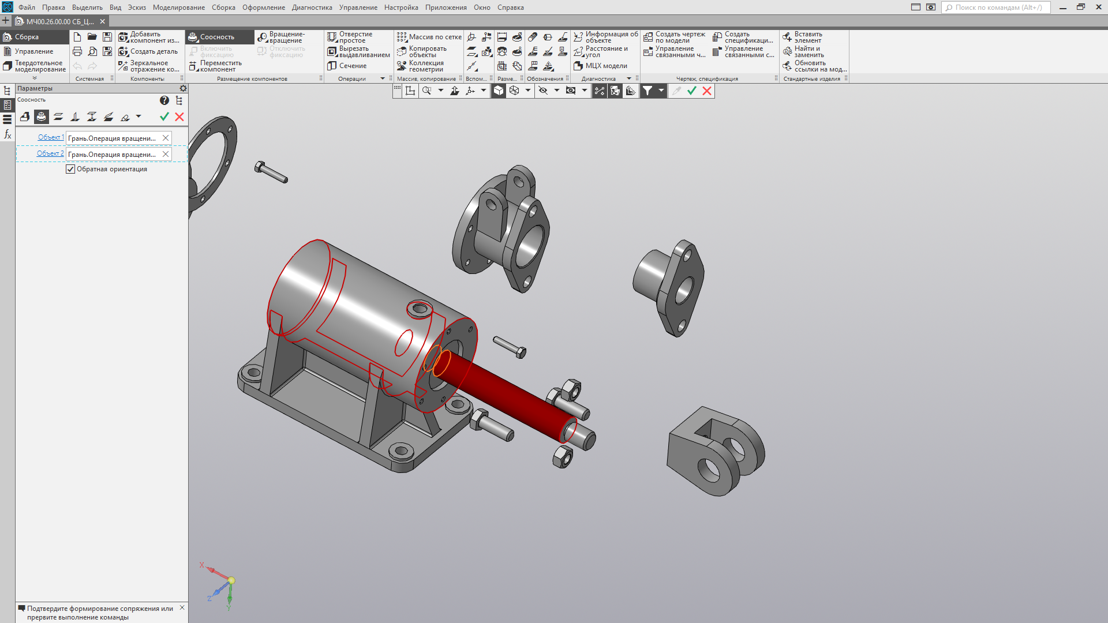
Task: Expand the toolbar sets list chevron under Сборка
Action: [x=35, y=78]
